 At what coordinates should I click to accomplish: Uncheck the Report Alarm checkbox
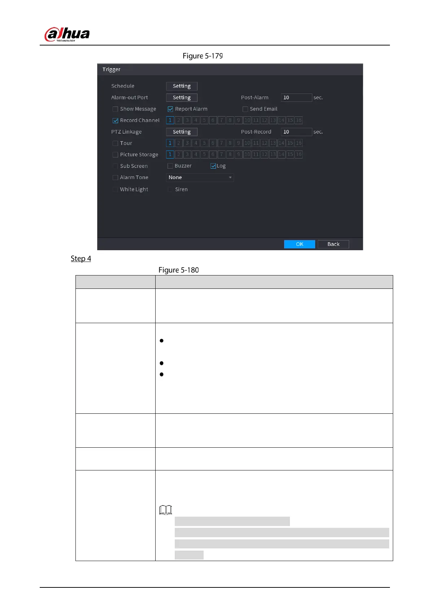pyautogui.click(x=170, y=109)
